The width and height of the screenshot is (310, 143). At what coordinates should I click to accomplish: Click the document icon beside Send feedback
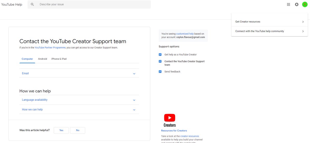[160, 71]
